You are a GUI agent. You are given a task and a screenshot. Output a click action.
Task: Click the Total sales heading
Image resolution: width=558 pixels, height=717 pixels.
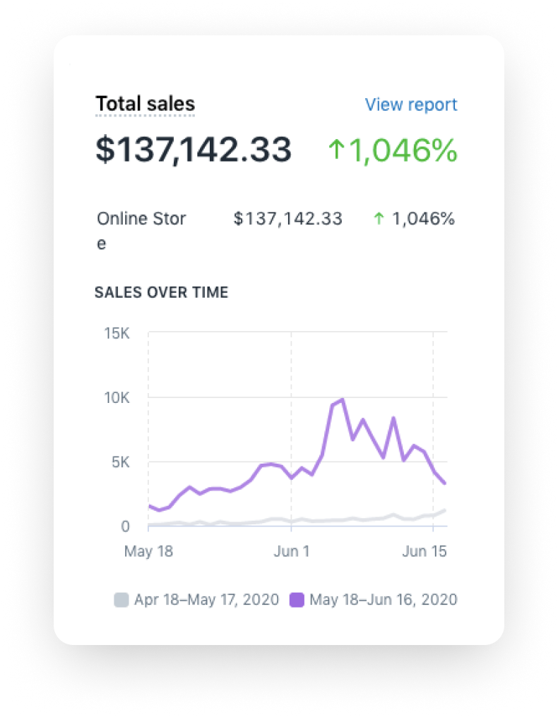[145, 104]
